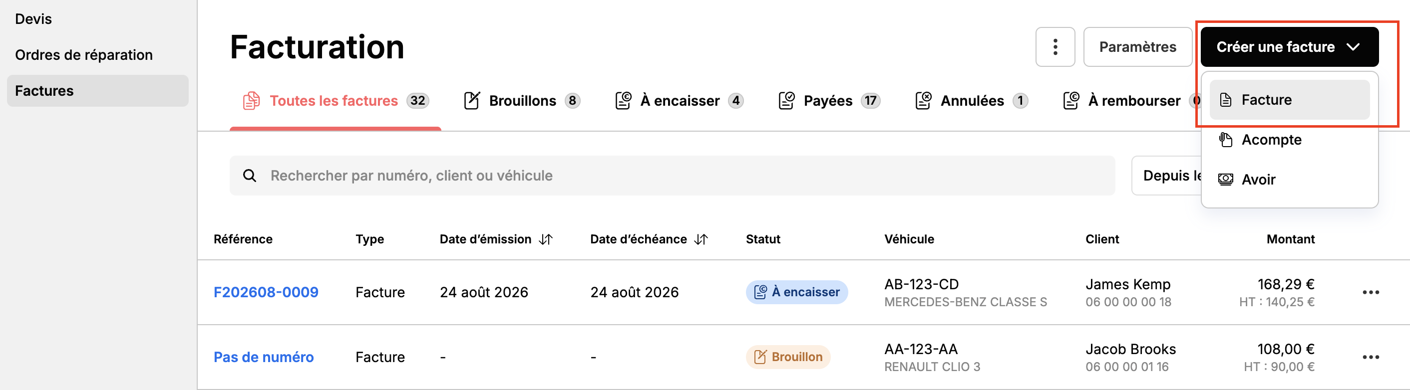This screenshot has width=1410, height=390.
Task: Click phone number 06 00 00 00 18
Action: 1128,302
